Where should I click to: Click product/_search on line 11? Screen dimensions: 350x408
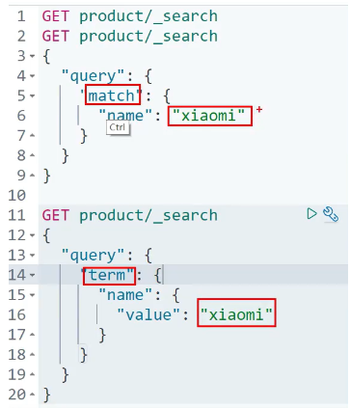coord(148,215)
